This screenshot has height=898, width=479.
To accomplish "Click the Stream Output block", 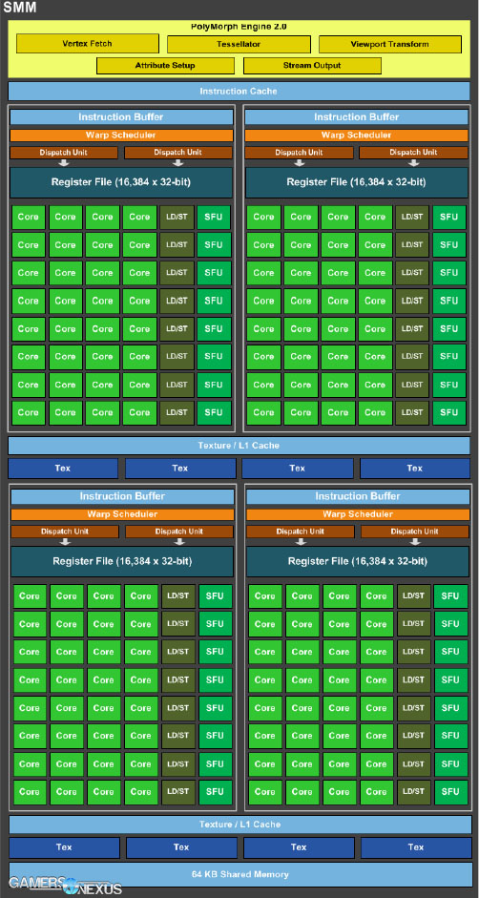I will click(x=312, y=65).
